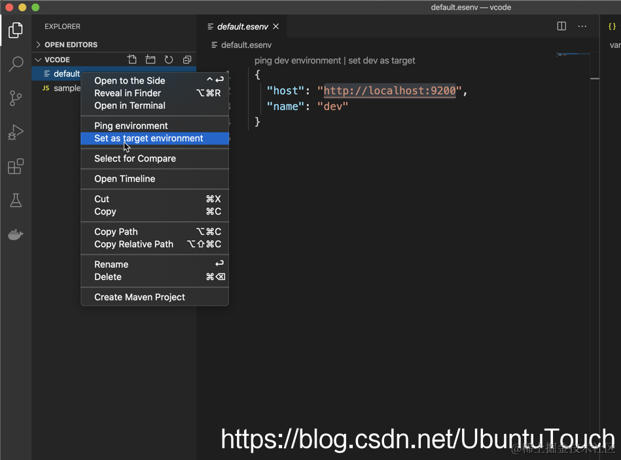Choose Set as target environment
Screen dimensions: 621x460
[x=155, y=138]
